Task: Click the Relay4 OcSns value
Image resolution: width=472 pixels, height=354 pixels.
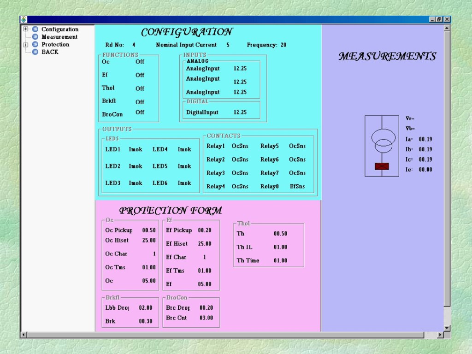Action: pyautogui.click(x=240, y=186)
